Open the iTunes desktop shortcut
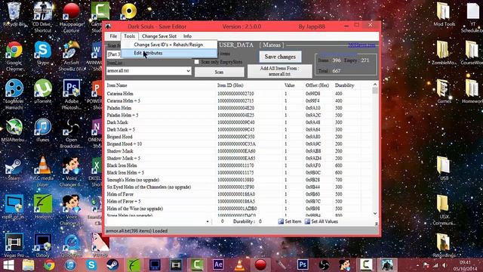483x272 pixels. [x=43, y=130]
